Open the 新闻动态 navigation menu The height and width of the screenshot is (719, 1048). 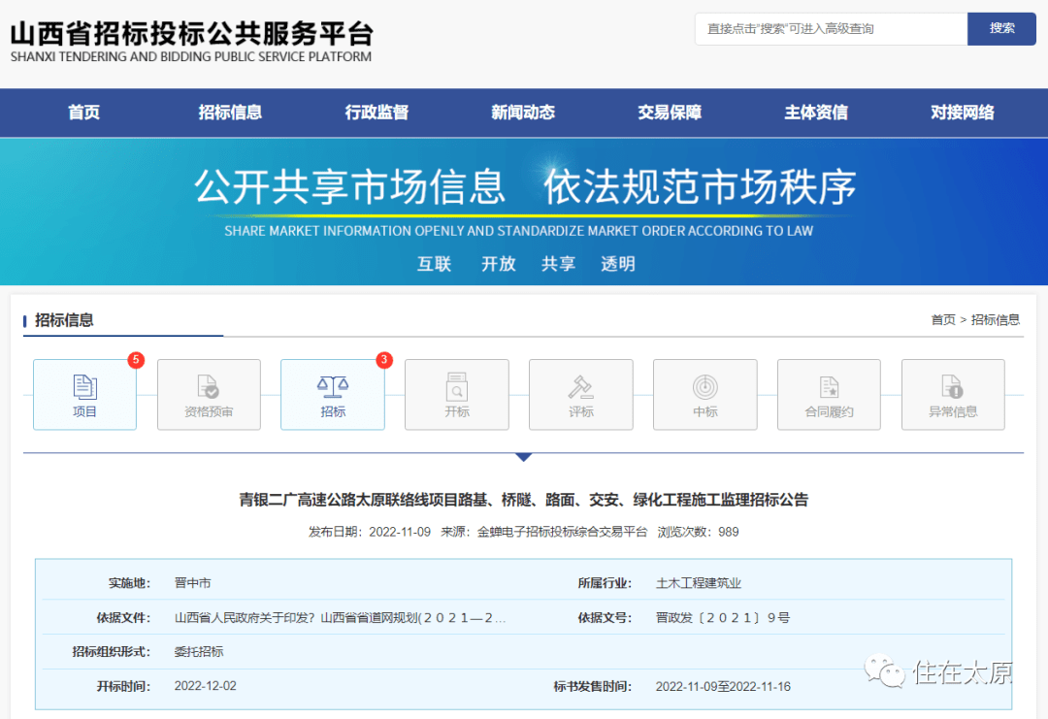(x=523, y=113)
